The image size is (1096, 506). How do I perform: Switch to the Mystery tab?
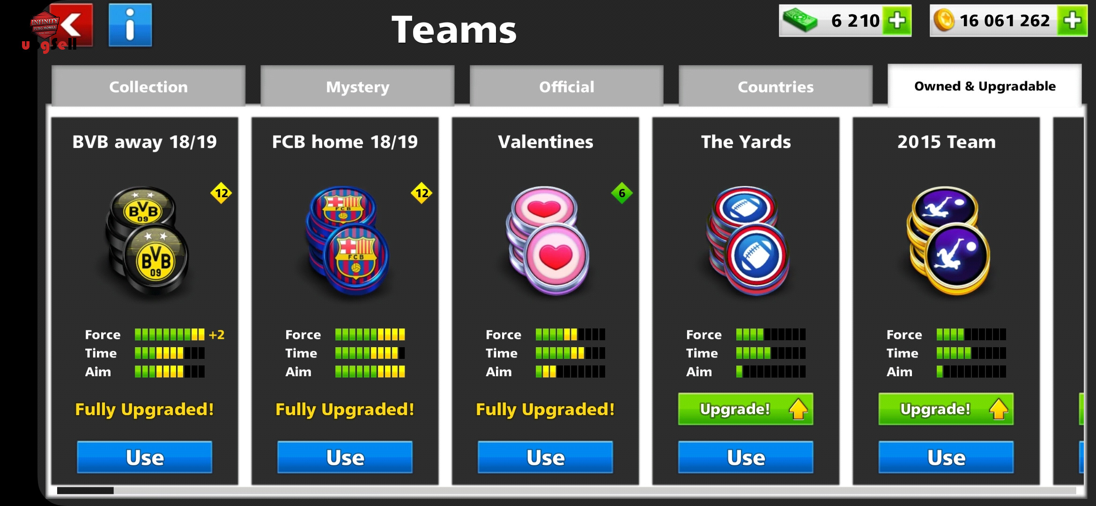coord(357,87)
